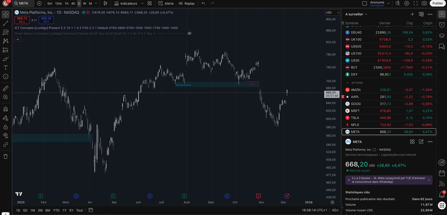Take a chart snapshot with the camera icon
This screenshot has width=447, height=215.
[424, 3]
